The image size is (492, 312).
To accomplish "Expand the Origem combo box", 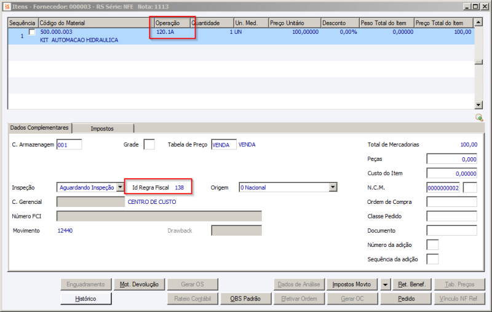I will 333,187.
